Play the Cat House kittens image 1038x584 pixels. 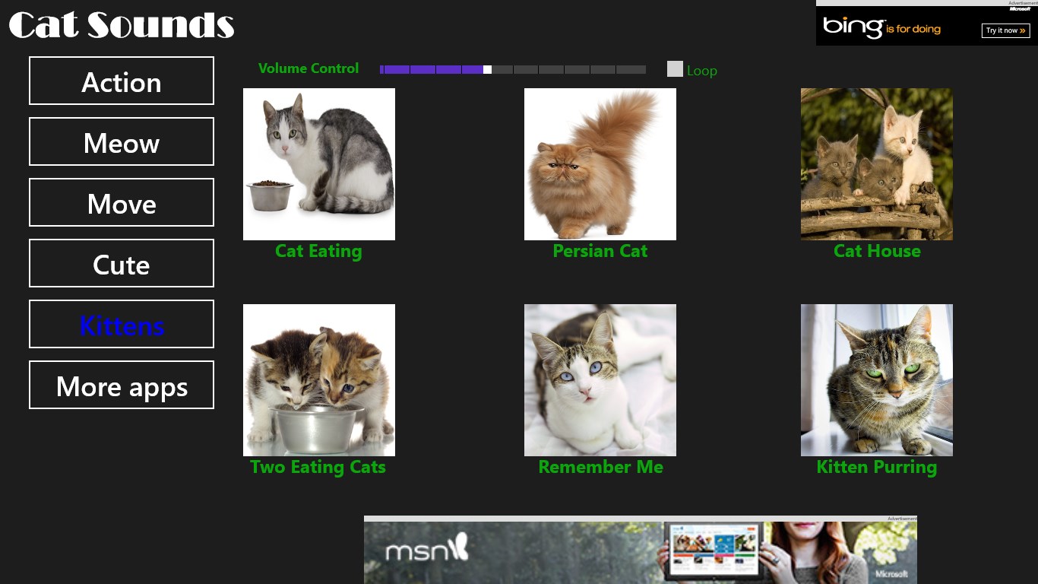(877, 164)
